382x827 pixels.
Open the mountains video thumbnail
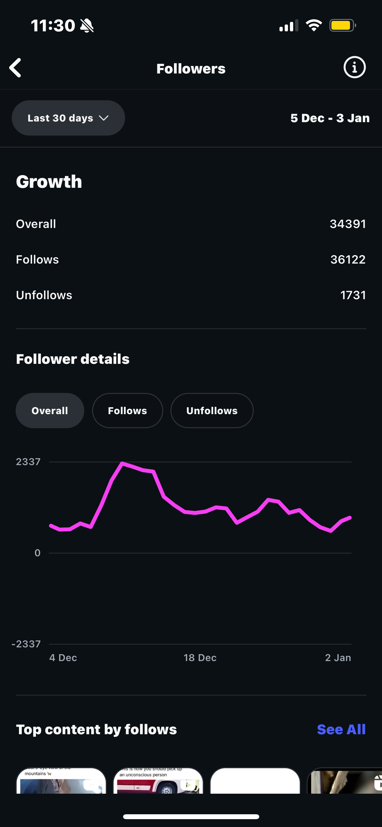coord(61,781)
